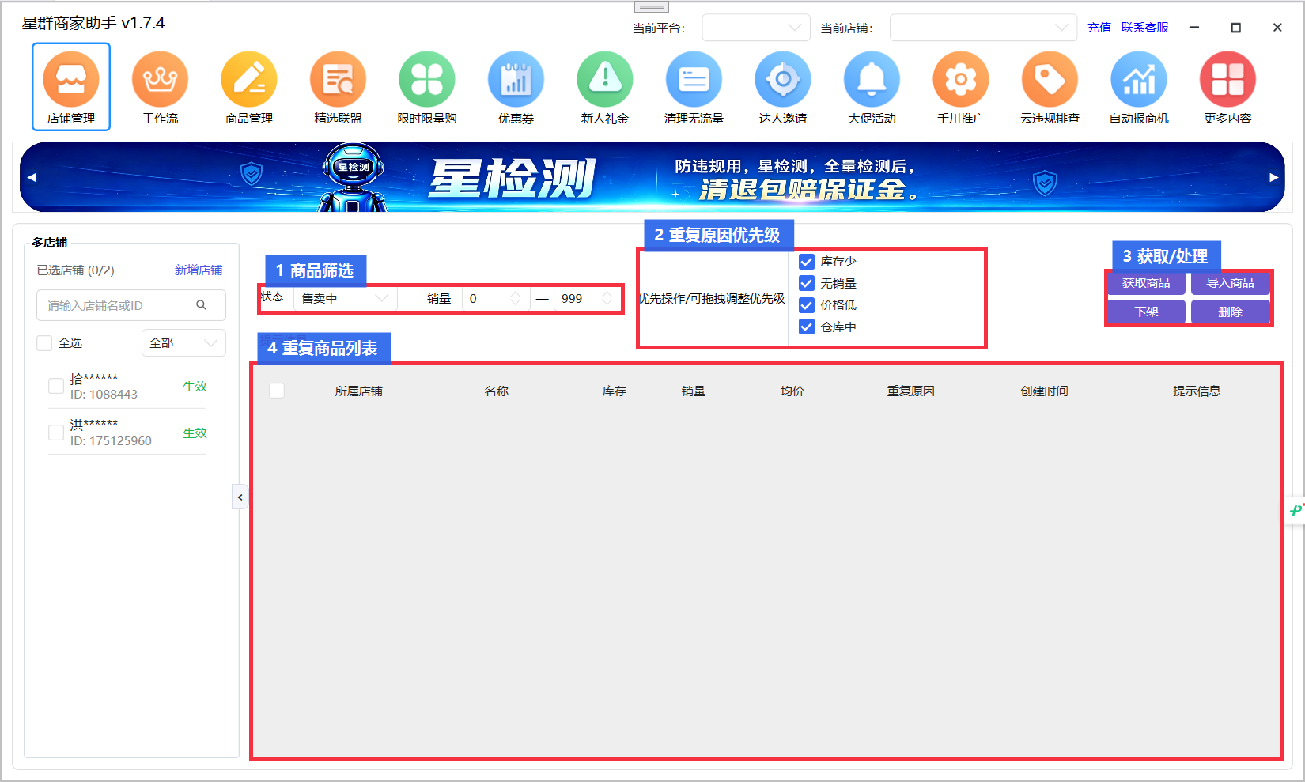Toggle the 仓库中 checkbox

[807, 327]
